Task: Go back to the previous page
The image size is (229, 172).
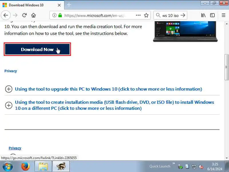Action: (x=6, y=15)
